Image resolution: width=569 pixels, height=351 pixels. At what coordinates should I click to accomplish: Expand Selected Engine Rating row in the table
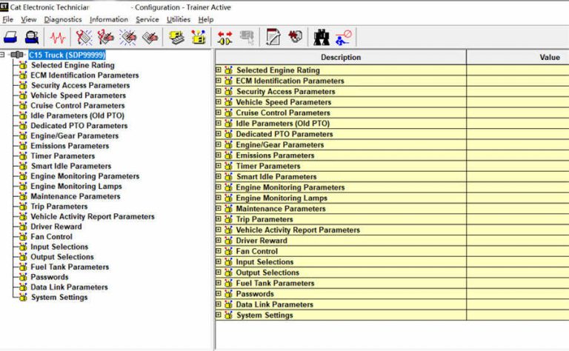click(219, 70)
